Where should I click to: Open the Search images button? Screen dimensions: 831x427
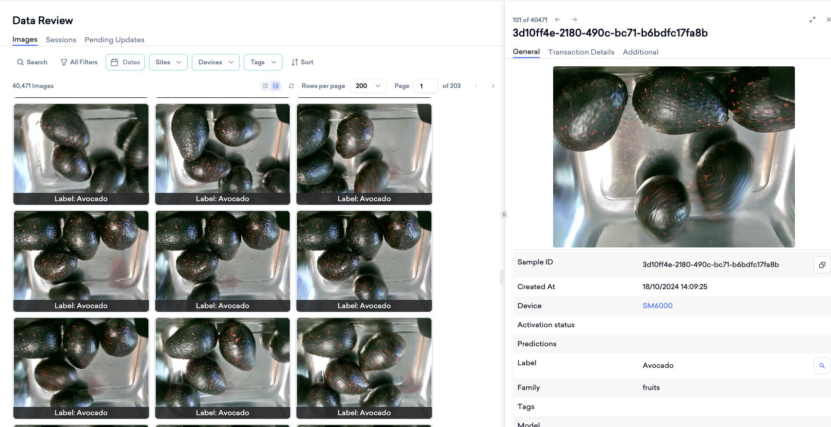pos(32,62)
